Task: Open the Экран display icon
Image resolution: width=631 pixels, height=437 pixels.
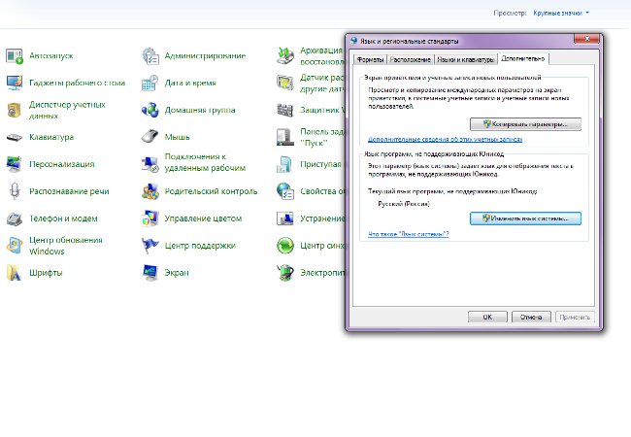Action: click(x=150, y=273)
